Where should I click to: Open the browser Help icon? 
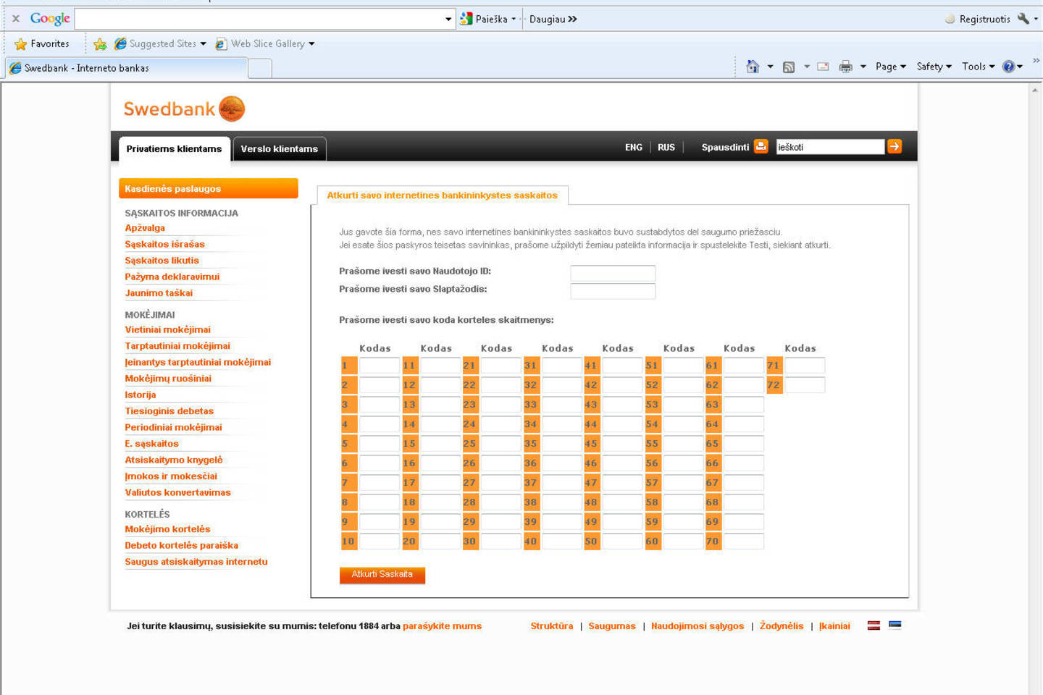1008,67
